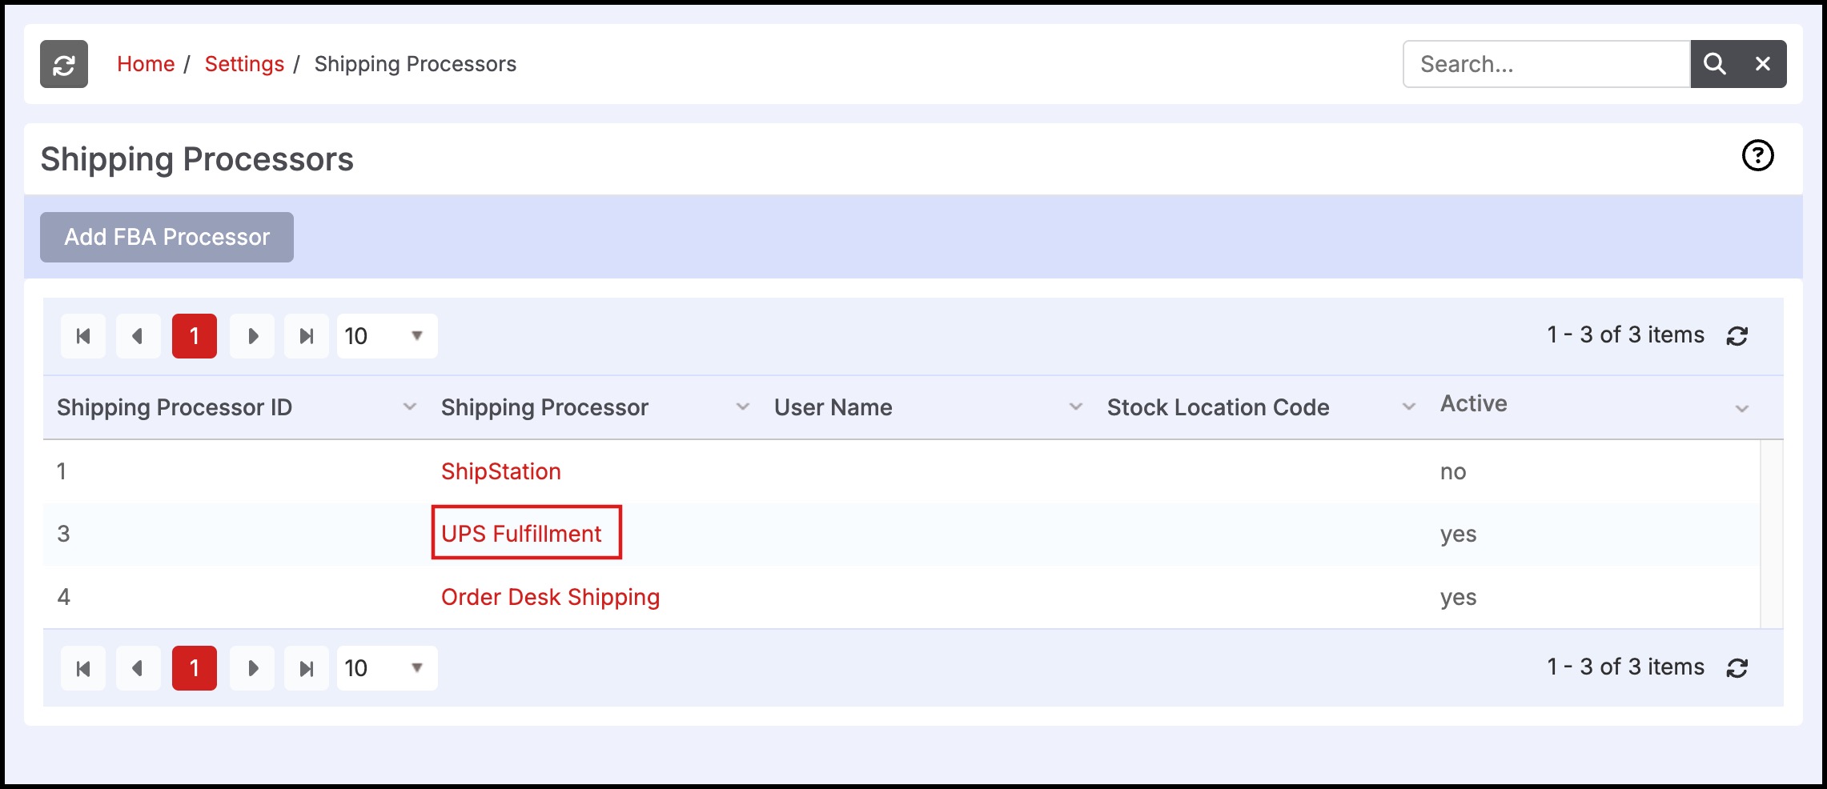Viewport: 1827px width, 789px height.
Task: Clear the search with the X button
Action: pos(1762,64)
